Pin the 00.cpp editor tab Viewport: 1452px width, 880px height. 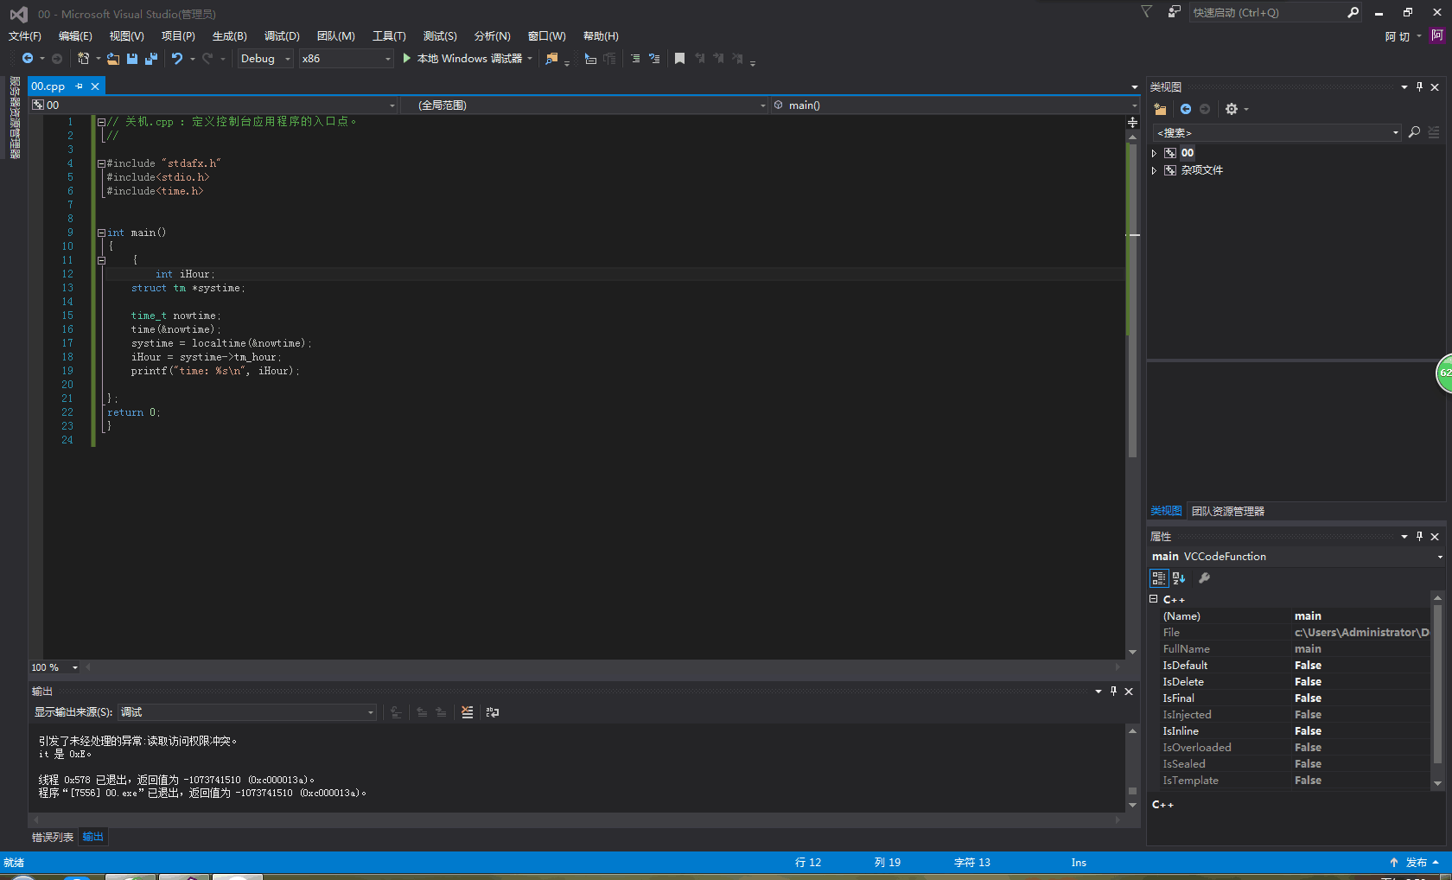79,86
